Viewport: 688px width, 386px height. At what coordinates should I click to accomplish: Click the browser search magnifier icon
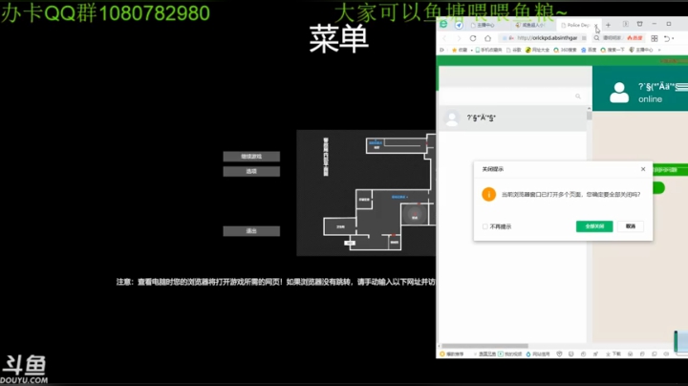point(596,38)
